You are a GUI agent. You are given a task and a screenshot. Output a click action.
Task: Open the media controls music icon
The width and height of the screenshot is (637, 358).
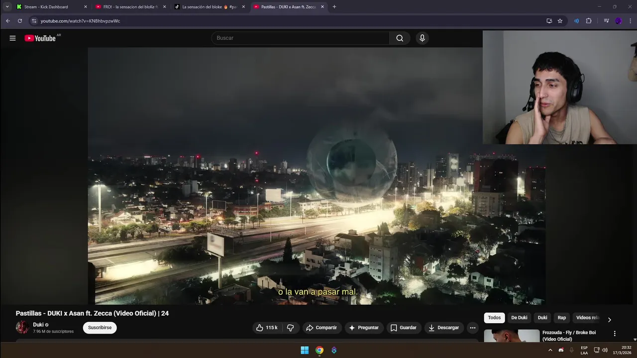point(606,21)
